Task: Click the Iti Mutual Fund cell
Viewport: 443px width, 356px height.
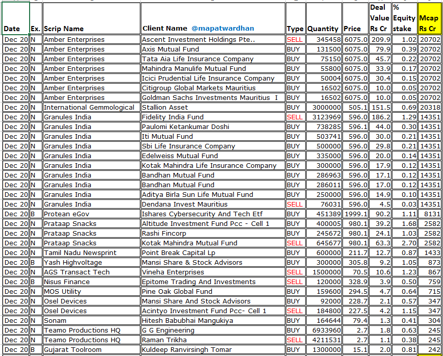Action: coord(213,136)
